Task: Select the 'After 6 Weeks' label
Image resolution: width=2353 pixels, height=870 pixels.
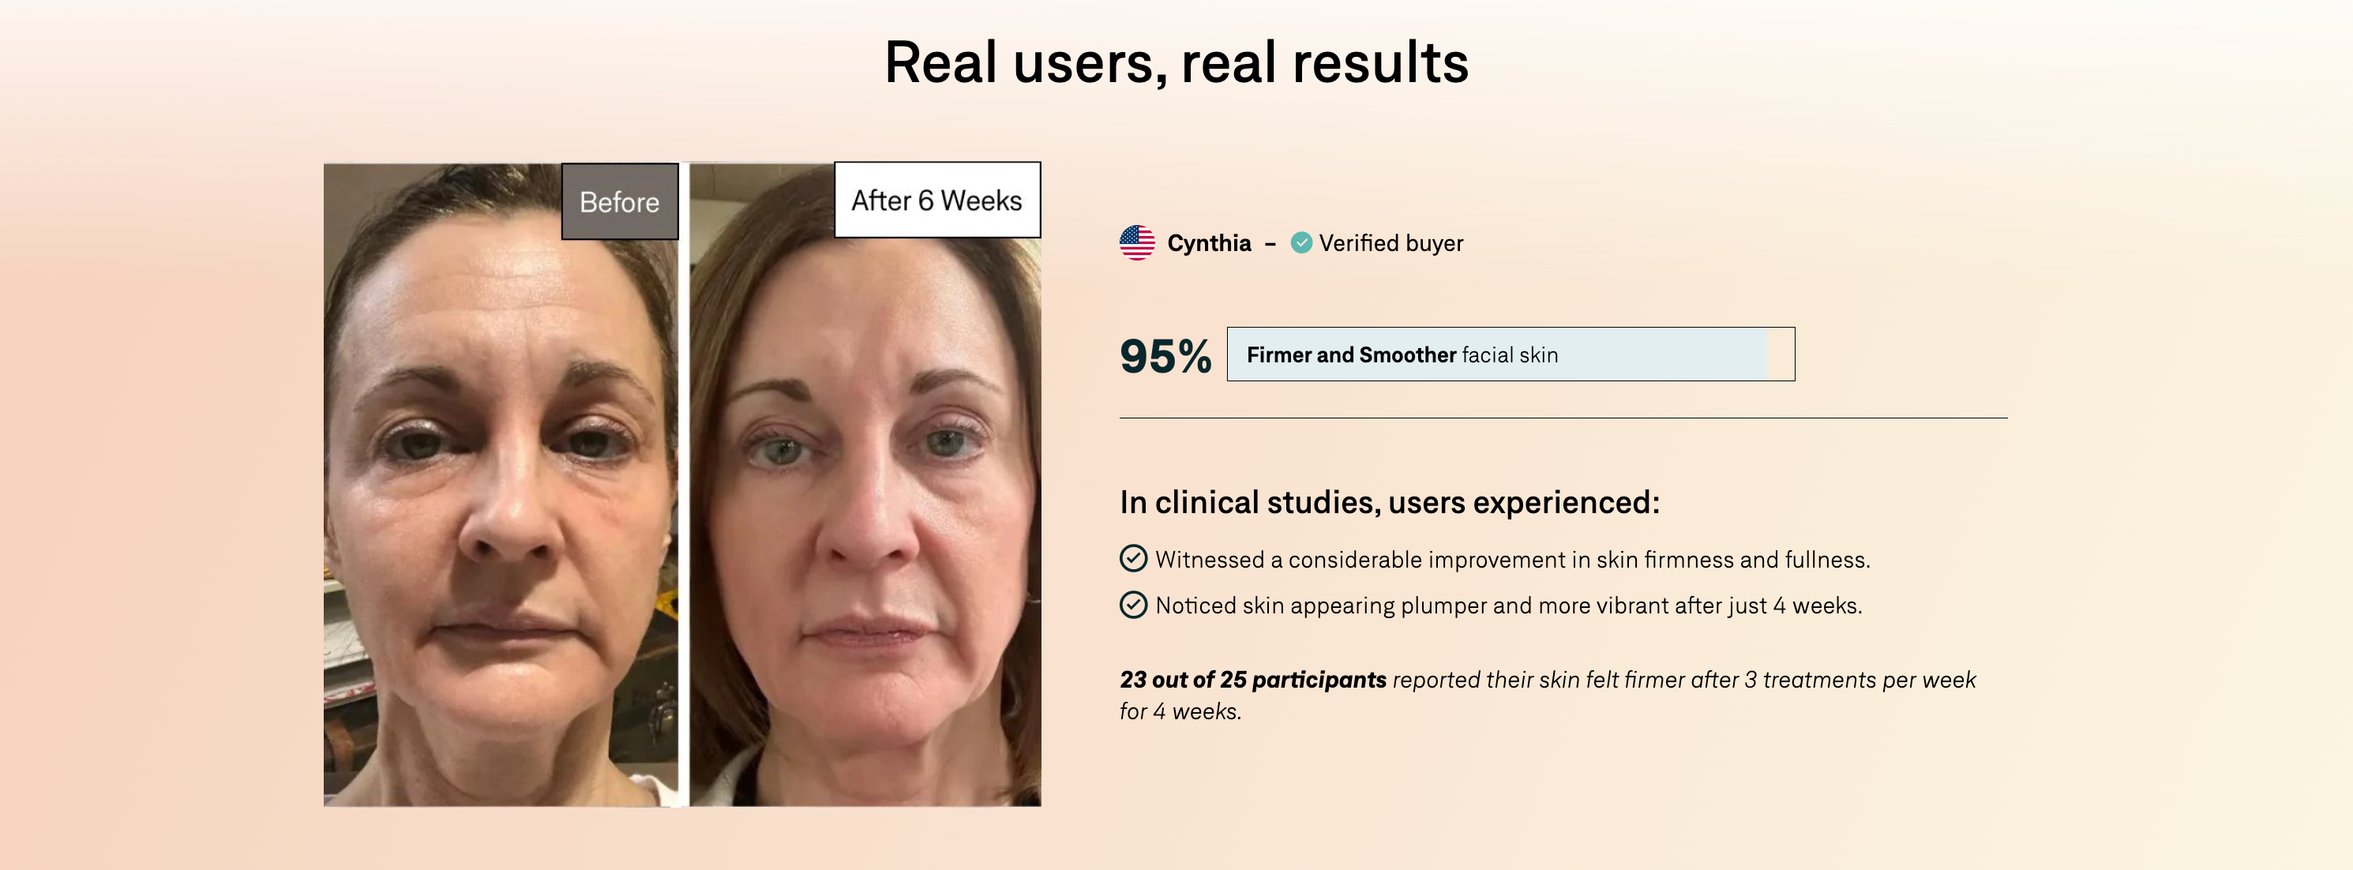Action: pyautogui.click(x=936, y=200)
